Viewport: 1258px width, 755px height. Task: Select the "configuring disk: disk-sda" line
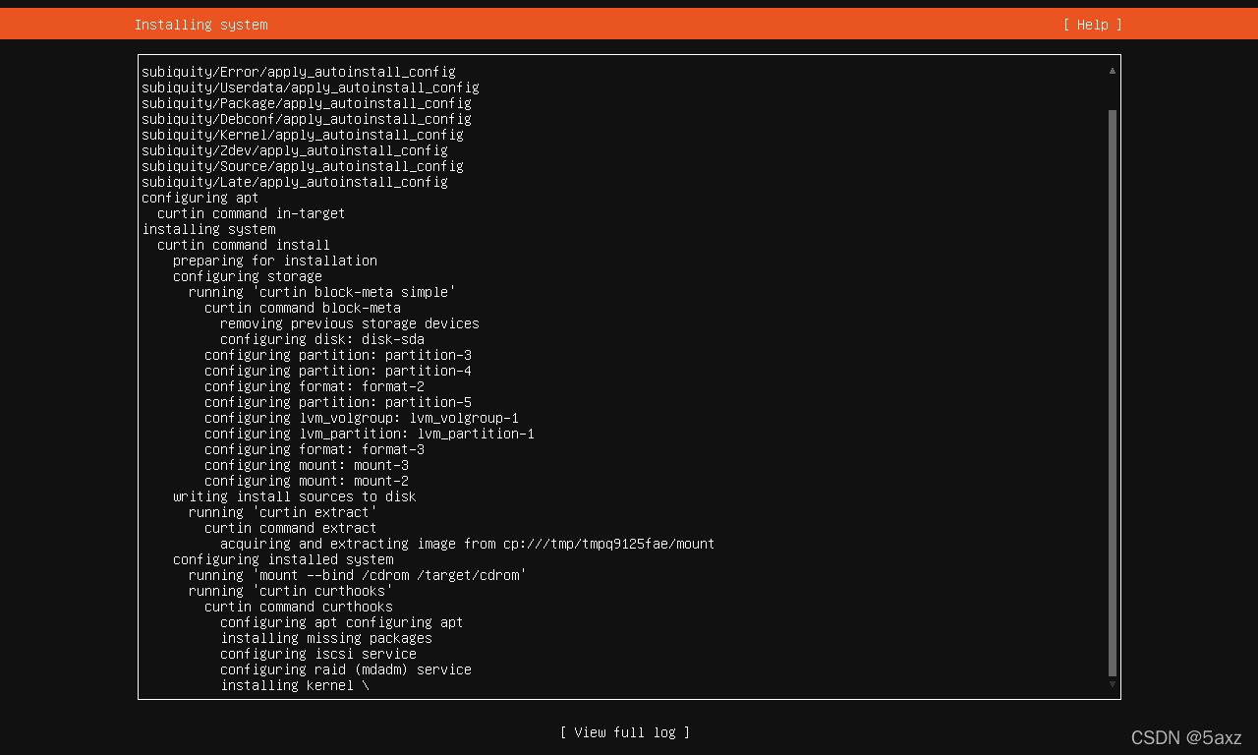point(322,339)
